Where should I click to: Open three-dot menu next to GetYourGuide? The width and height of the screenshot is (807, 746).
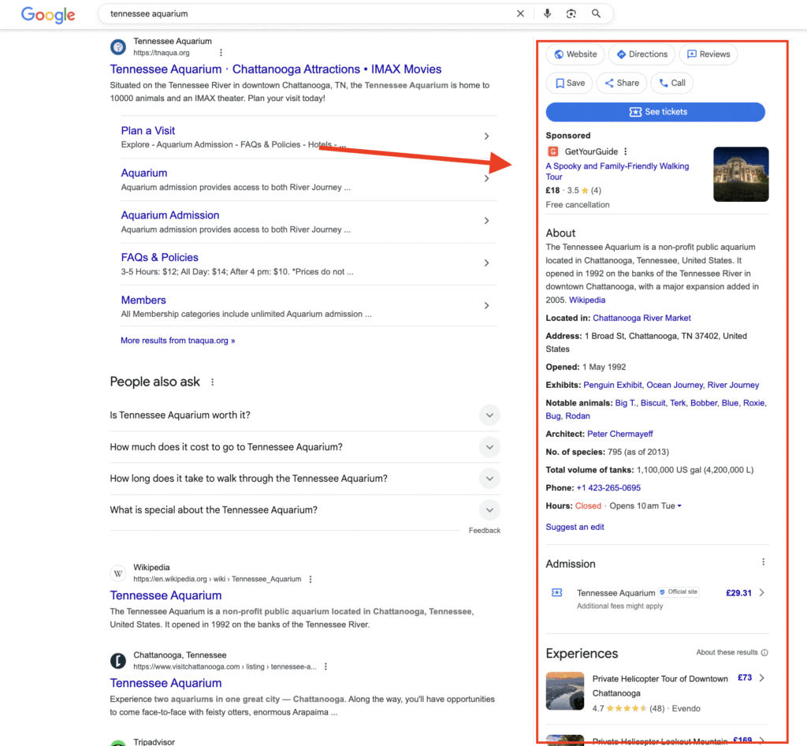(626, 151)
